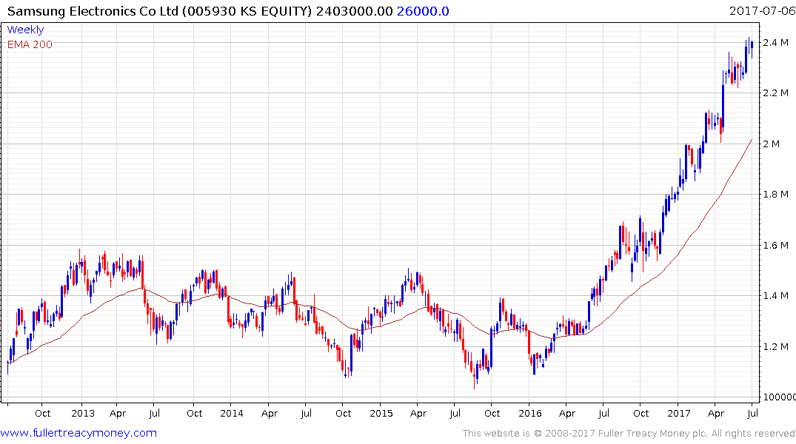796x444 pixels.
Task: Click the Samsung Electronics Co Ltd chart title
Action: coord(159,11)
